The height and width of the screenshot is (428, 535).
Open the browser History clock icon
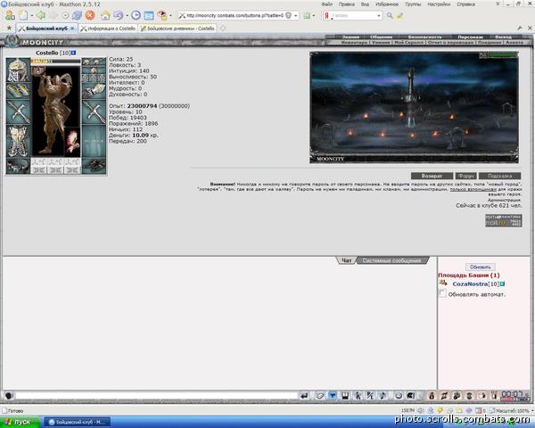[136, 15]
